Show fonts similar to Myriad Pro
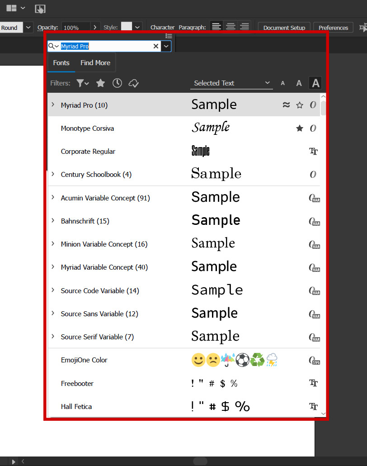The height and width of the screenshot is (466, 367). pos(286,105)
